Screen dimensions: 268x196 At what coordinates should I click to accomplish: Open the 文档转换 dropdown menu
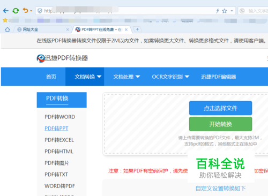point(85,77)
